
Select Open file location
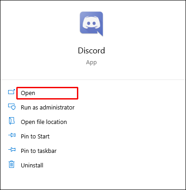(44, 122)
